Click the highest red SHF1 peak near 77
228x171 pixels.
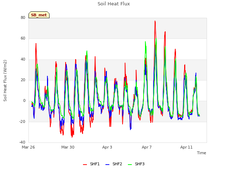point(155,21)
